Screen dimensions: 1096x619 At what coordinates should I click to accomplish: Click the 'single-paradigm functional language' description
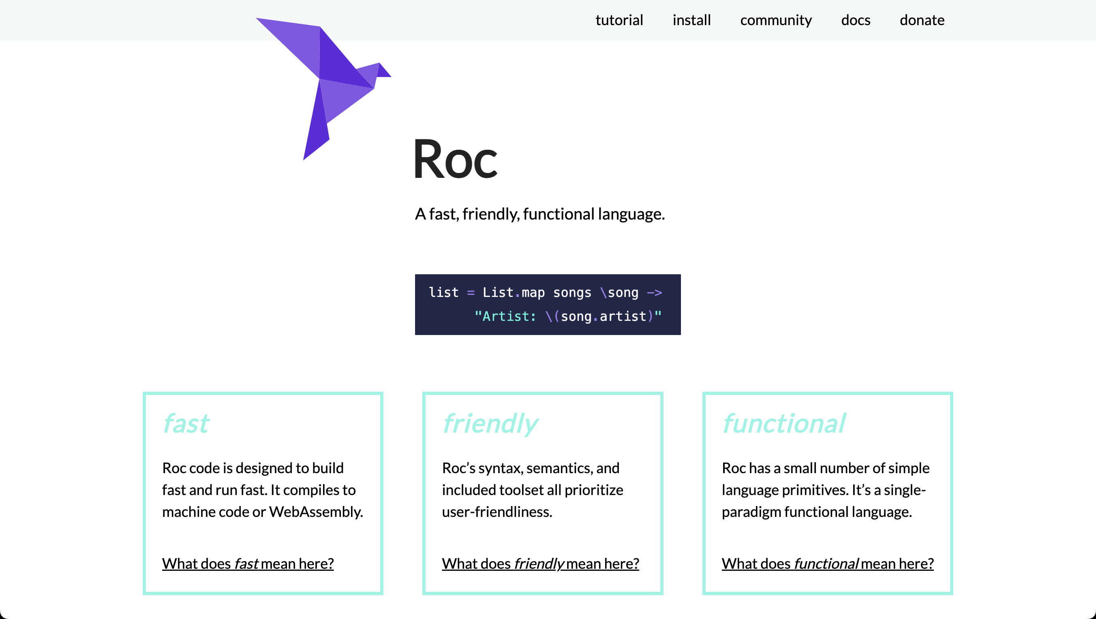825,490
